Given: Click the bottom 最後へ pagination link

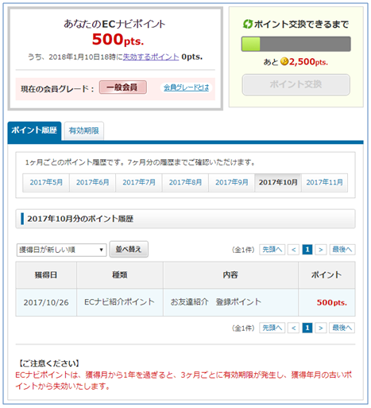Looking at the screenshot, I should (x=342, y=328).
